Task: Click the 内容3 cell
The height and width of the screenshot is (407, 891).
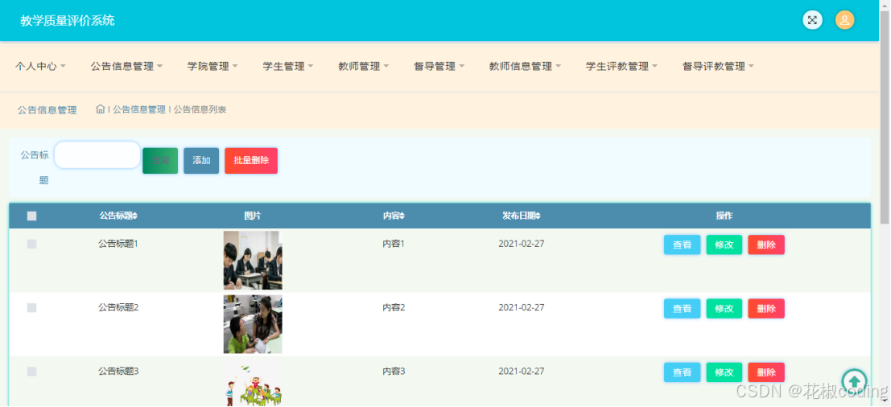Action: (x=394, y=372)
